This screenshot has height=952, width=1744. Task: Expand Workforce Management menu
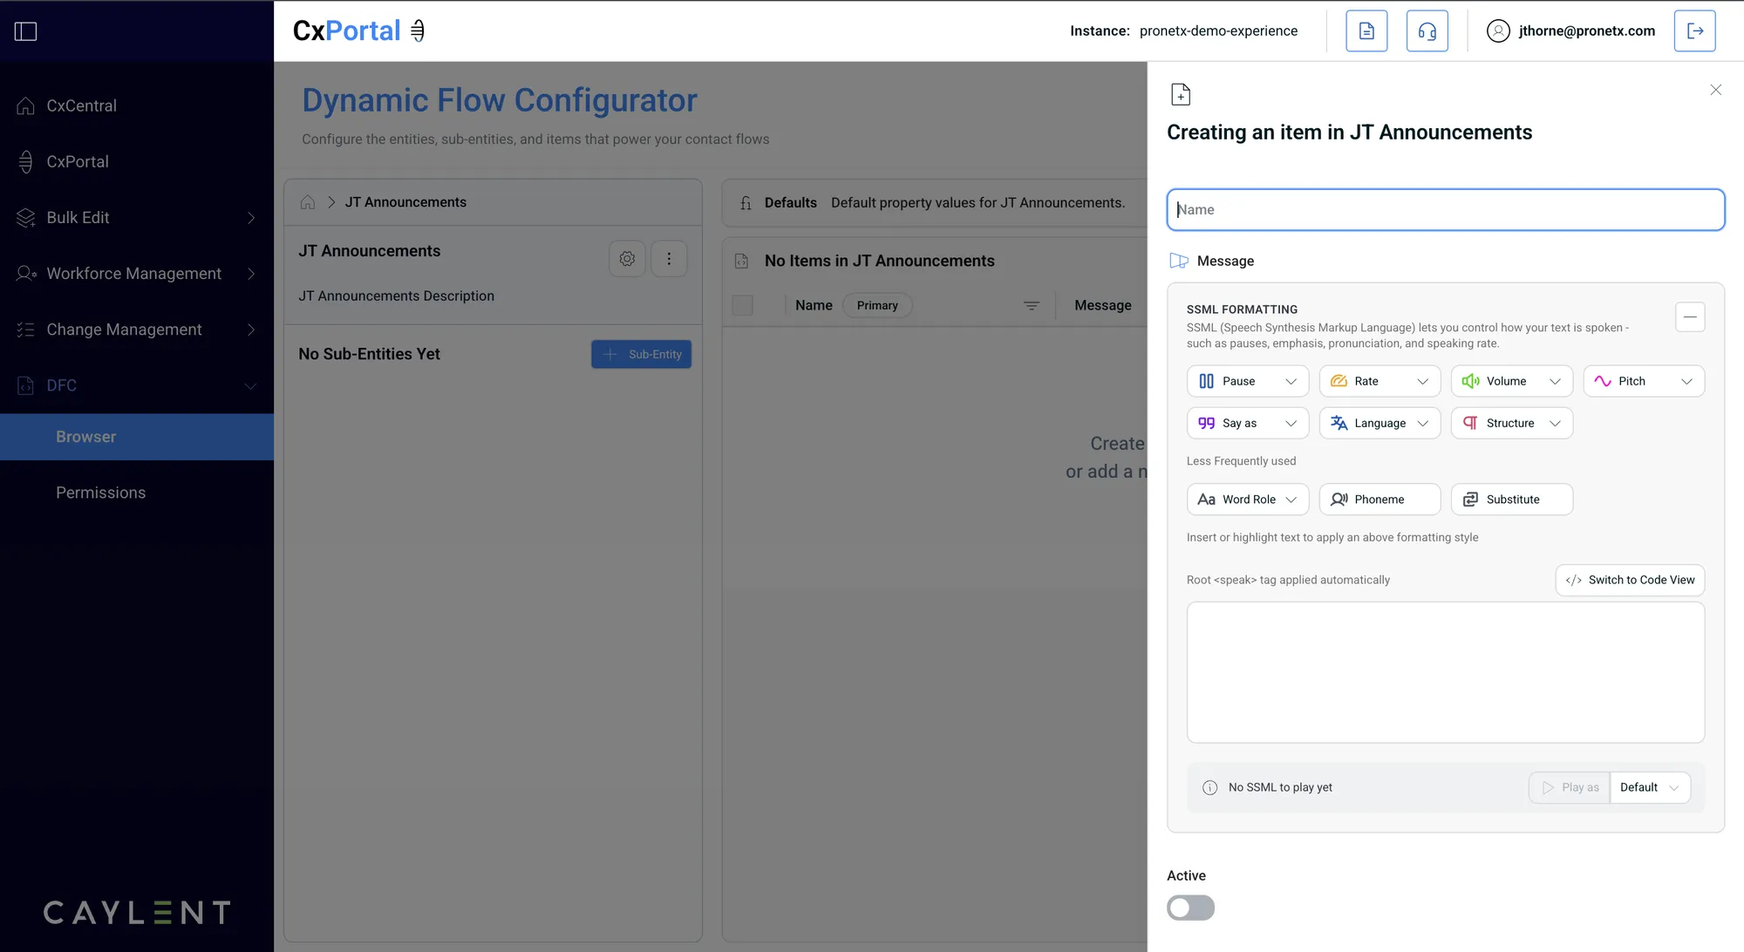(137, 274)
